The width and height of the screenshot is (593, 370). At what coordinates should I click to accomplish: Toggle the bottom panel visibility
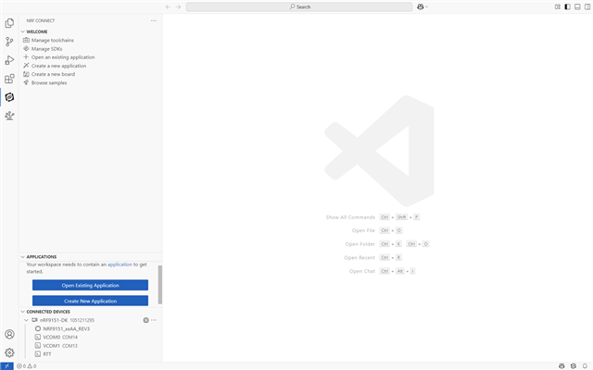(x=577, y=6)
